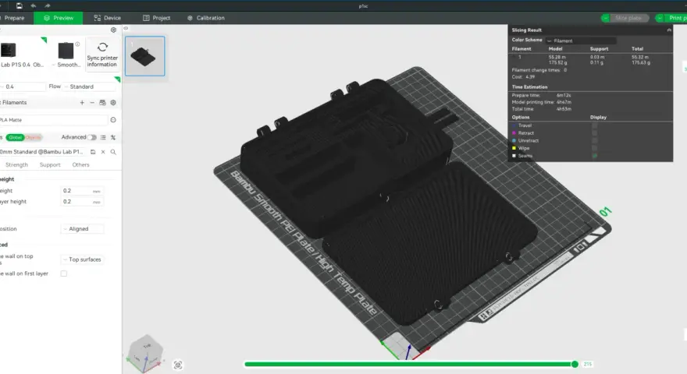Open the Others settings tab
Image resolution: width=687 pixels, height=374 pixels.
80,165
